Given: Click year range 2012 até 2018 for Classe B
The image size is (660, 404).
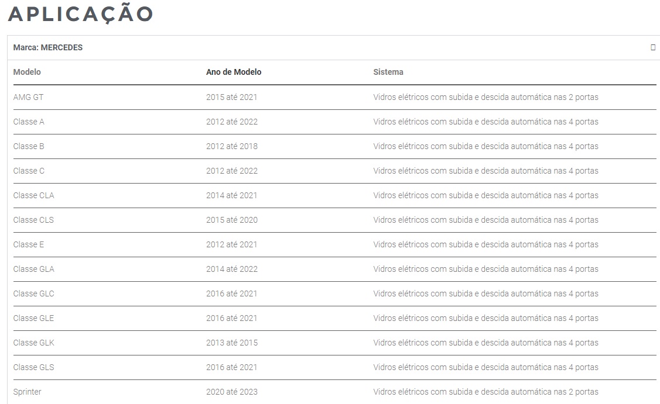Looking at the screenshot, I should 232,146.
